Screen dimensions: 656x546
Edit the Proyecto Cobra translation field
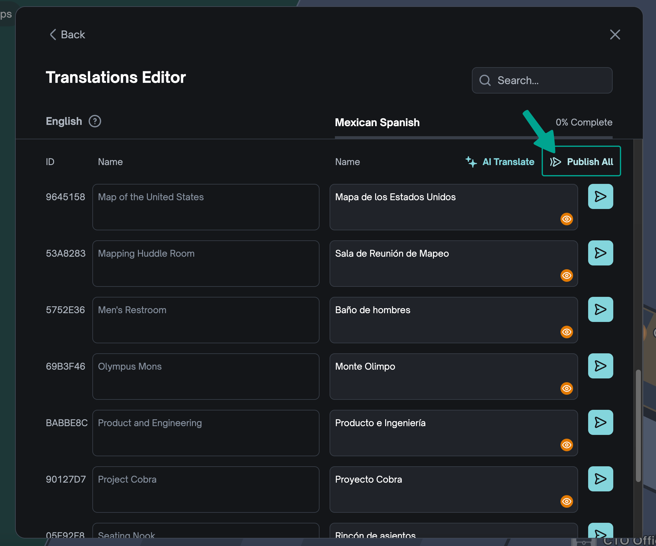453,490
